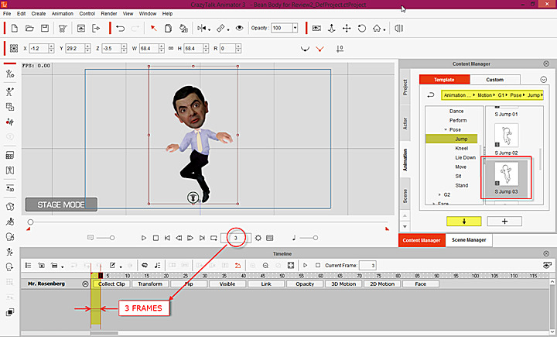Click the home view icon
Image resolution: width=557 pixels, height=337 pixels.
point(377,29)
